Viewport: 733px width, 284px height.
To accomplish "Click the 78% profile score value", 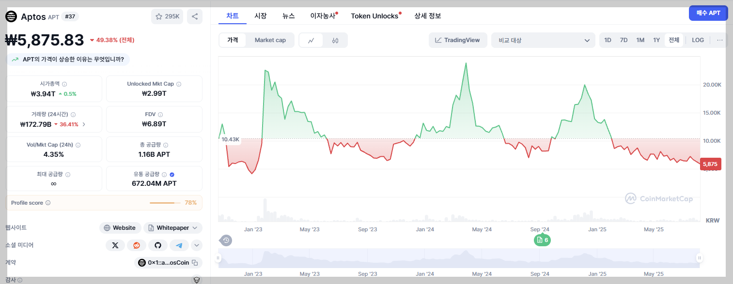I will [x=191, y=203].
